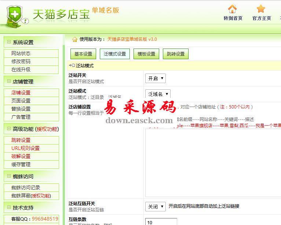Click inside the 泛店铺设置 text area
This screenshot has width=281, height=225.
click(213, 162)
